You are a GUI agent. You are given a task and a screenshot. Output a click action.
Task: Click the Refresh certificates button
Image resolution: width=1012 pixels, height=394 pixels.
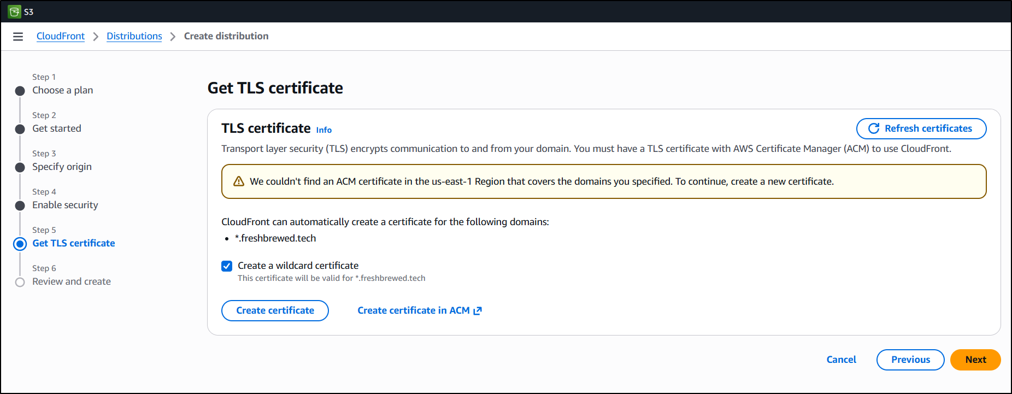(x=921, y=128)
